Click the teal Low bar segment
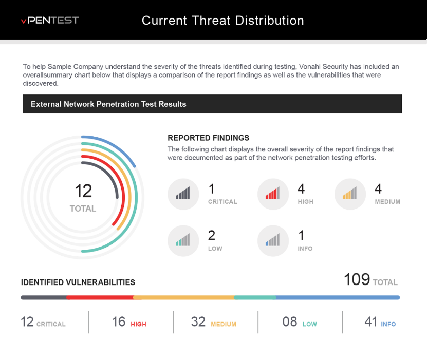 (x=255, y=297)
